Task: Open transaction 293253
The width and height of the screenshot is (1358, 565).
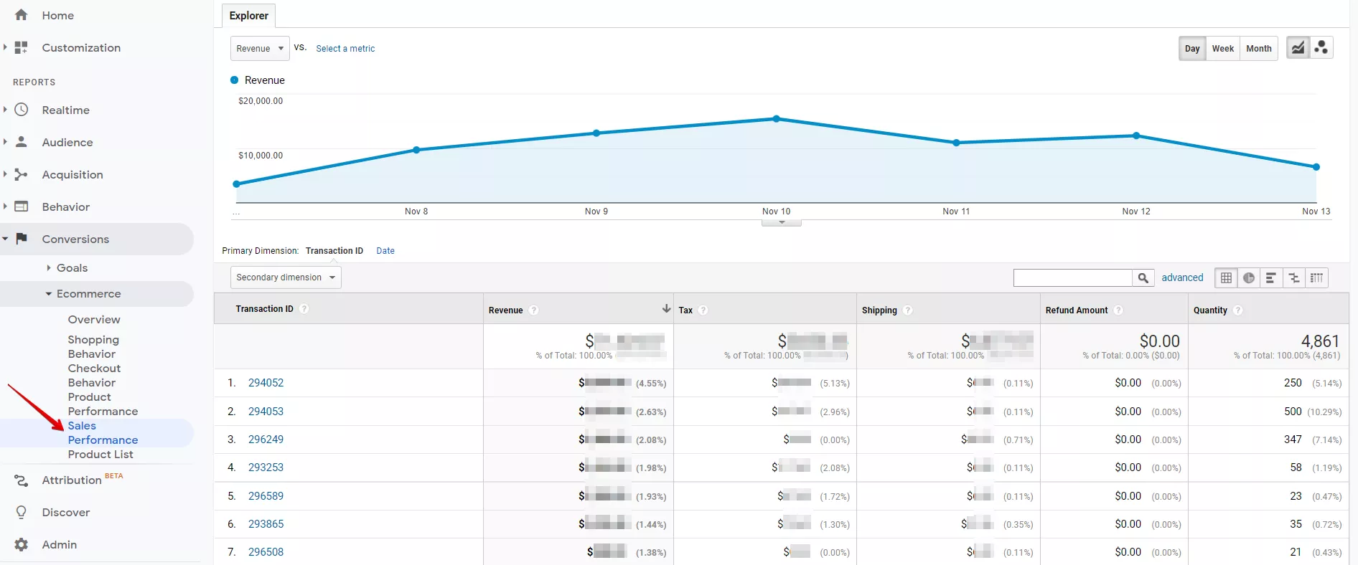Action: 266,467
